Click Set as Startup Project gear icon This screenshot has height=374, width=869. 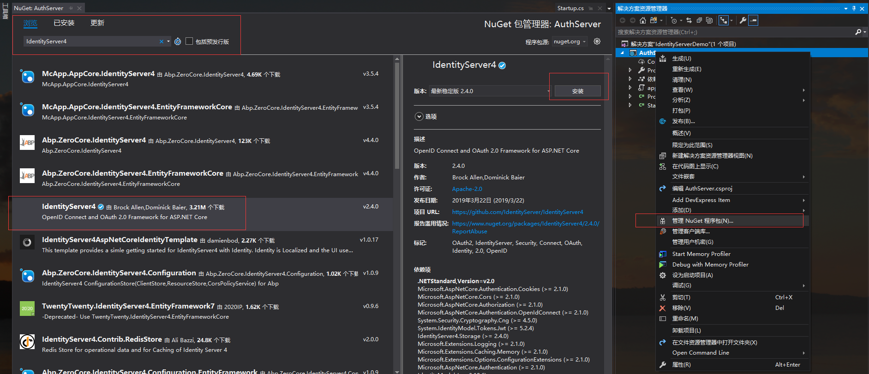[x=663, y=275]
